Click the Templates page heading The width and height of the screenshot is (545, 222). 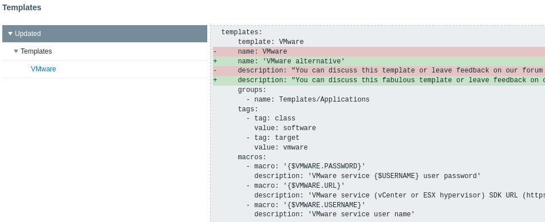[x=22, y=7]
